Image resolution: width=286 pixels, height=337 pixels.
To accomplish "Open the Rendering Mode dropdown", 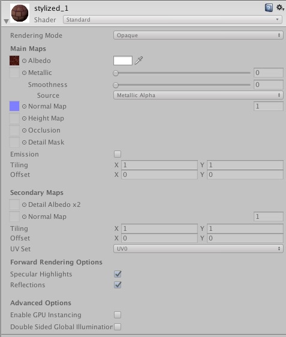I will (x=198, y=35).
